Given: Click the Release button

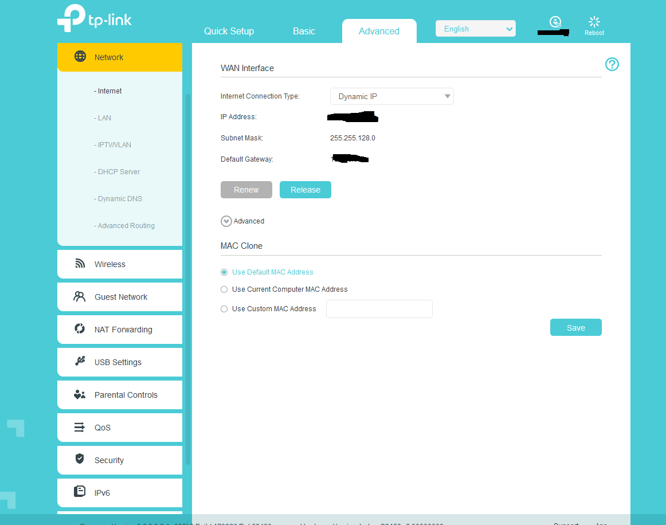Looking at the screenshot, I should click(x=305, y=190).
